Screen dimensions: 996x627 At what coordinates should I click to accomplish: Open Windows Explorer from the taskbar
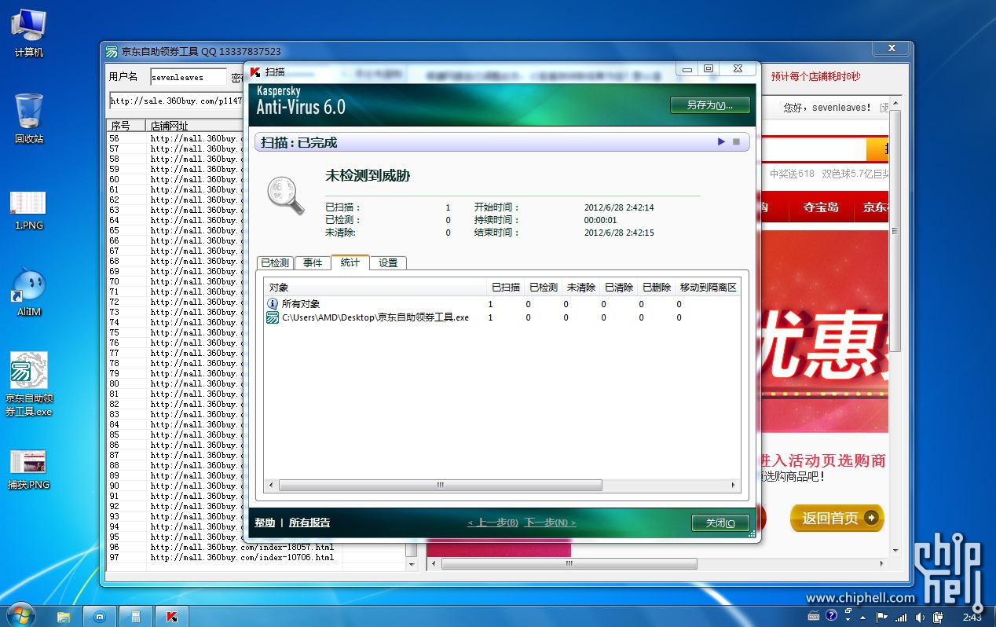click(64, 616)
